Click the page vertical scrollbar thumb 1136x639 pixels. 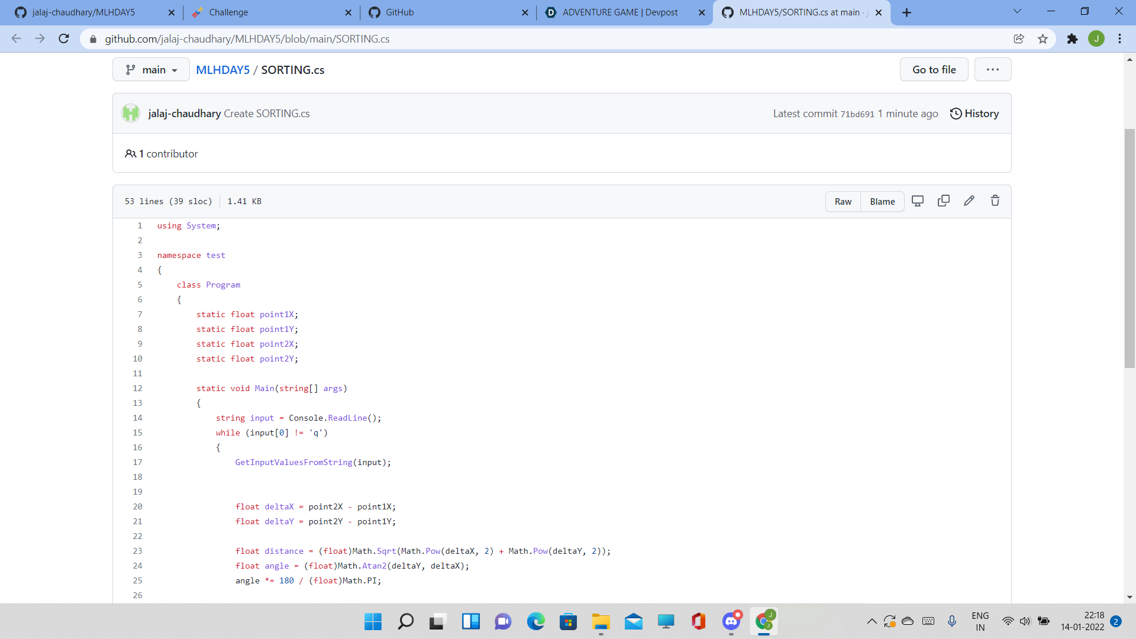(1129, 248)
